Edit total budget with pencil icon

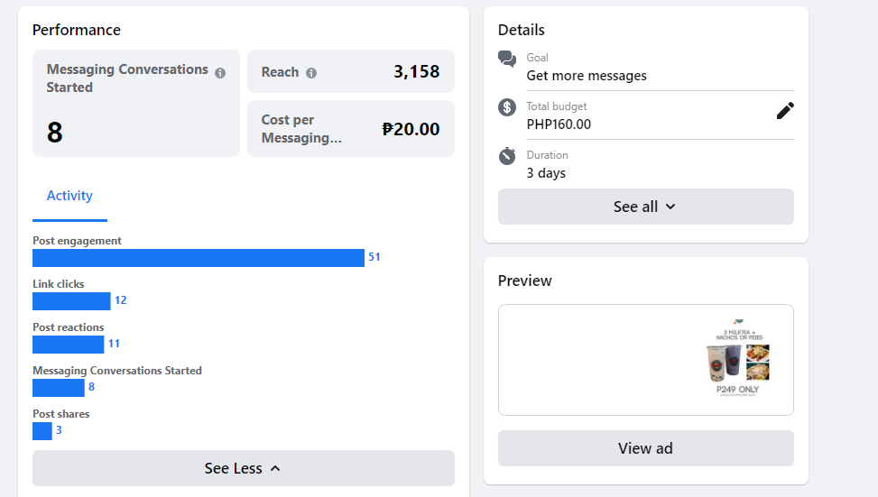pyautogui.click(x=785, y=111)
